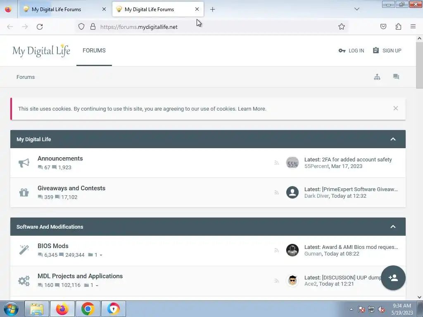The image size is (423, 317).
Task: Open Windows Explorer from the taskbar
Action: tap(37, 309)
